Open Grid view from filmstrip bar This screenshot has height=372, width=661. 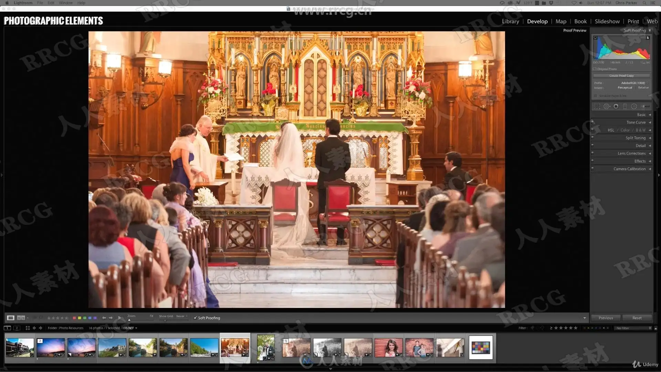tap(28, 328)
